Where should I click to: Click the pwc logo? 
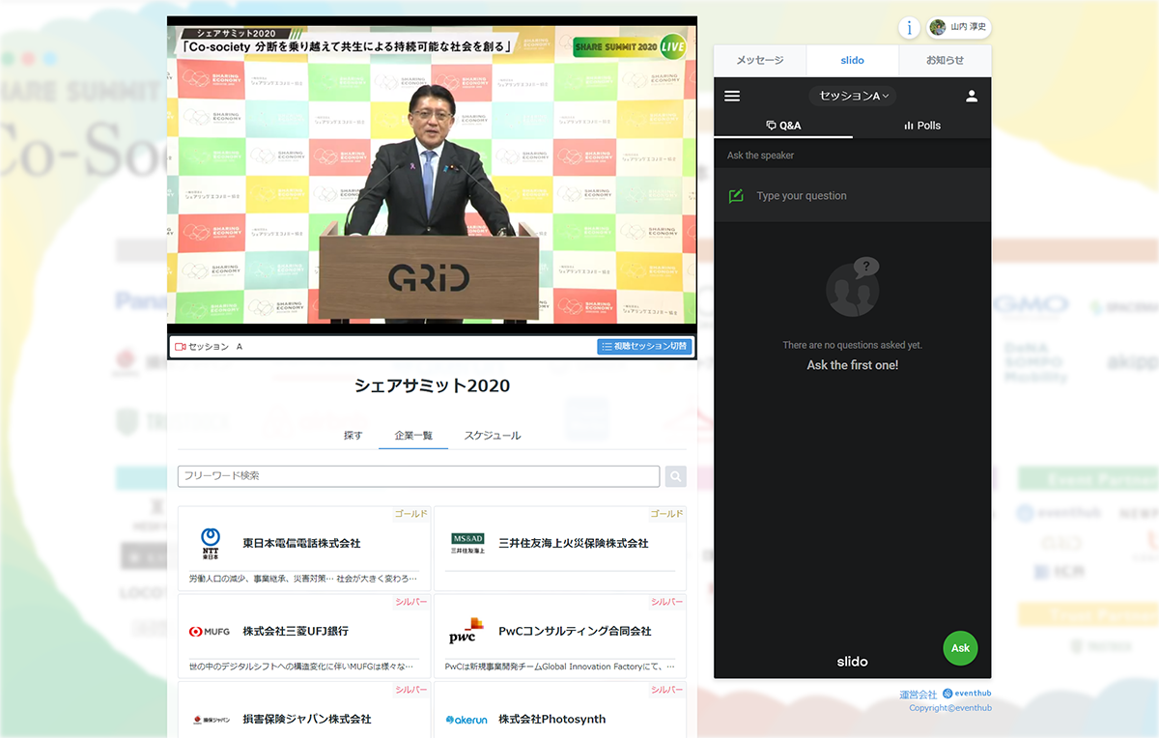466,631
